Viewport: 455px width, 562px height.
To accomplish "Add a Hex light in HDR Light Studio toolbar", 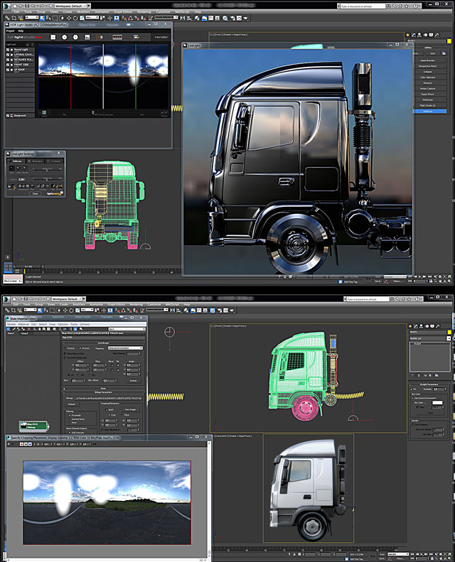I will [x=75, y=37].
